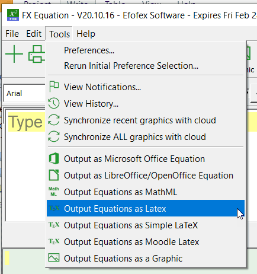Click the LibreOffice document icon in menu
Image resolution: width=257 pixels, height=274 pixels.
54,175
